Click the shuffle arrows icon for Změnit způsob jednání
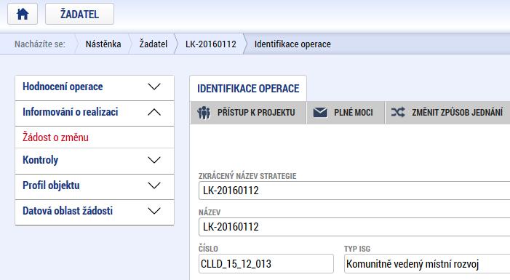Viewport: 510px width, 280px height. [398, 113]
